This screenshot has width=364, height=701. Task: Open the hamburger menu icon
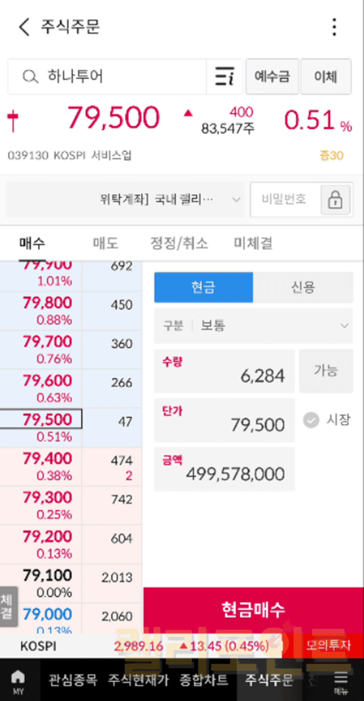point(341,682)
